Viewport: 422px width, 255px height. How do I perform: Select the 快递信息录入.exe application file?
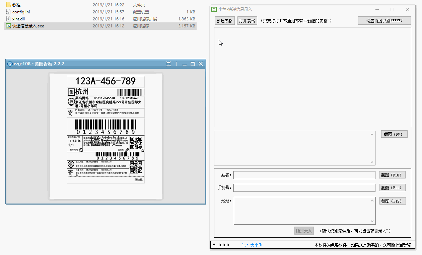(x=28, y=26)
